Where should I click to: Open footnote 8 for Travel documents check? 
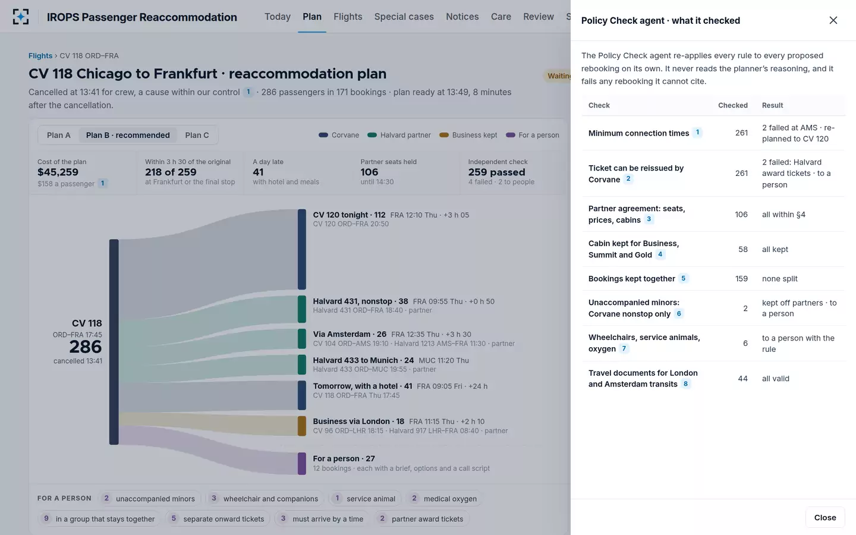[685, 384]
